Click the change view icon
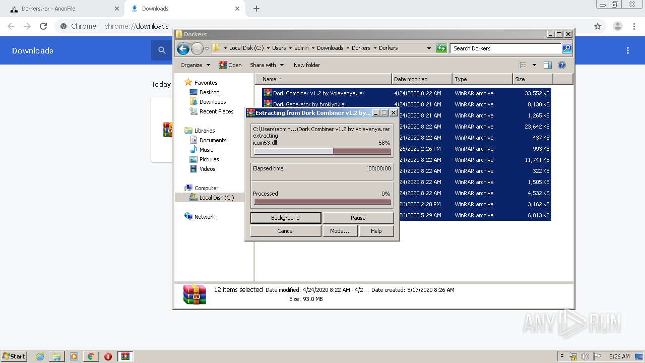645x363 pixels. 522,65
